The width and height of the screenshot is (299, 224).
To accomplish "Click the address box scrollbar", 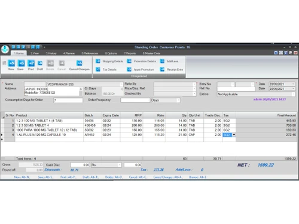I will (x=81, y=91).
